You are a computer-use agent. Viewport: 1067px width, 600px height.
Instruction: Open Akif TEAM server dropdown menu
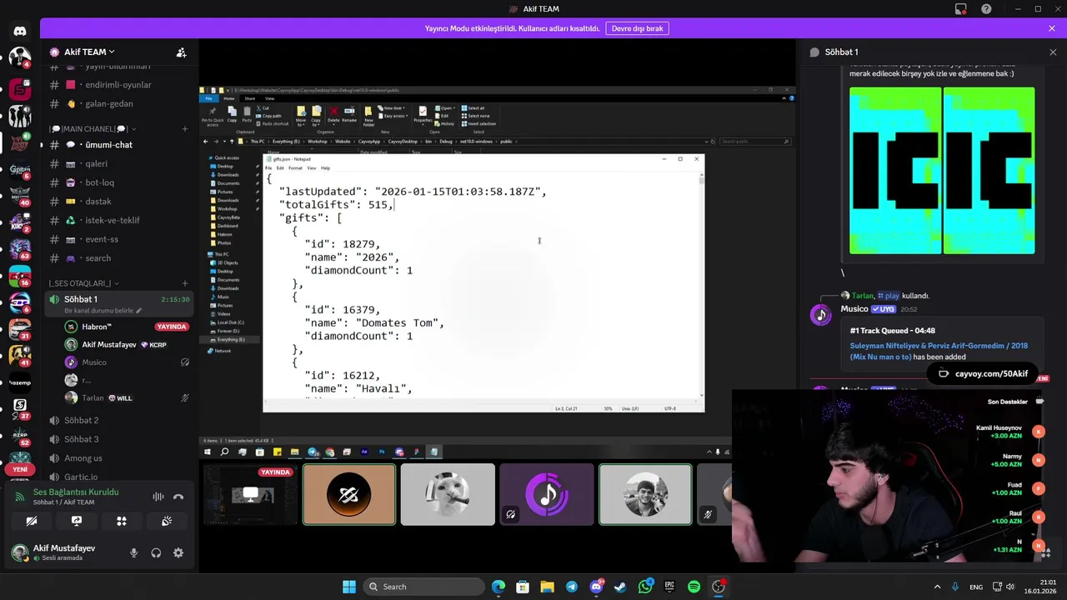click(89, 52)
